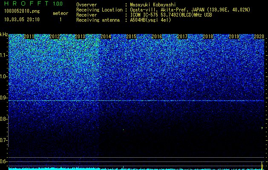The height and width of the screenshot is (170, 268).
Task: Click the 1.0 kHz axis label
Action: (x=3, y=76)
